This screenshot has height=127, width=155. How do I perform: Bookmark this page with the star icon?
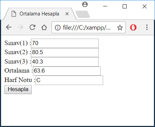coord(120,28)
